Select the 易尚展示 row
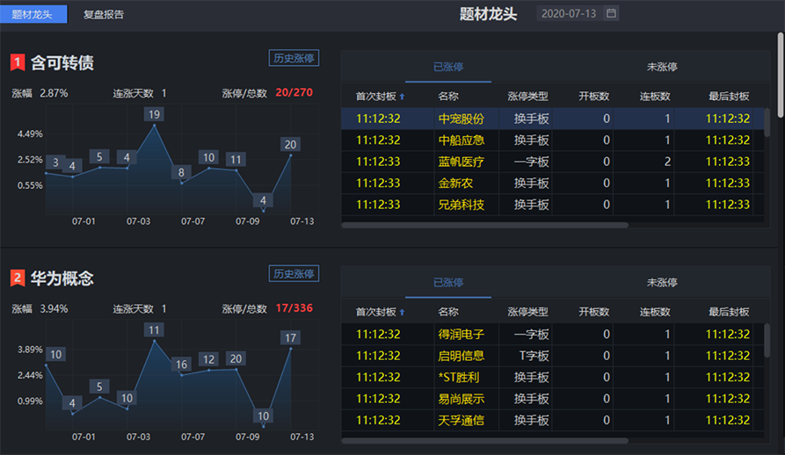The height and width of the screenshot is (455, 785). (553, 399)
